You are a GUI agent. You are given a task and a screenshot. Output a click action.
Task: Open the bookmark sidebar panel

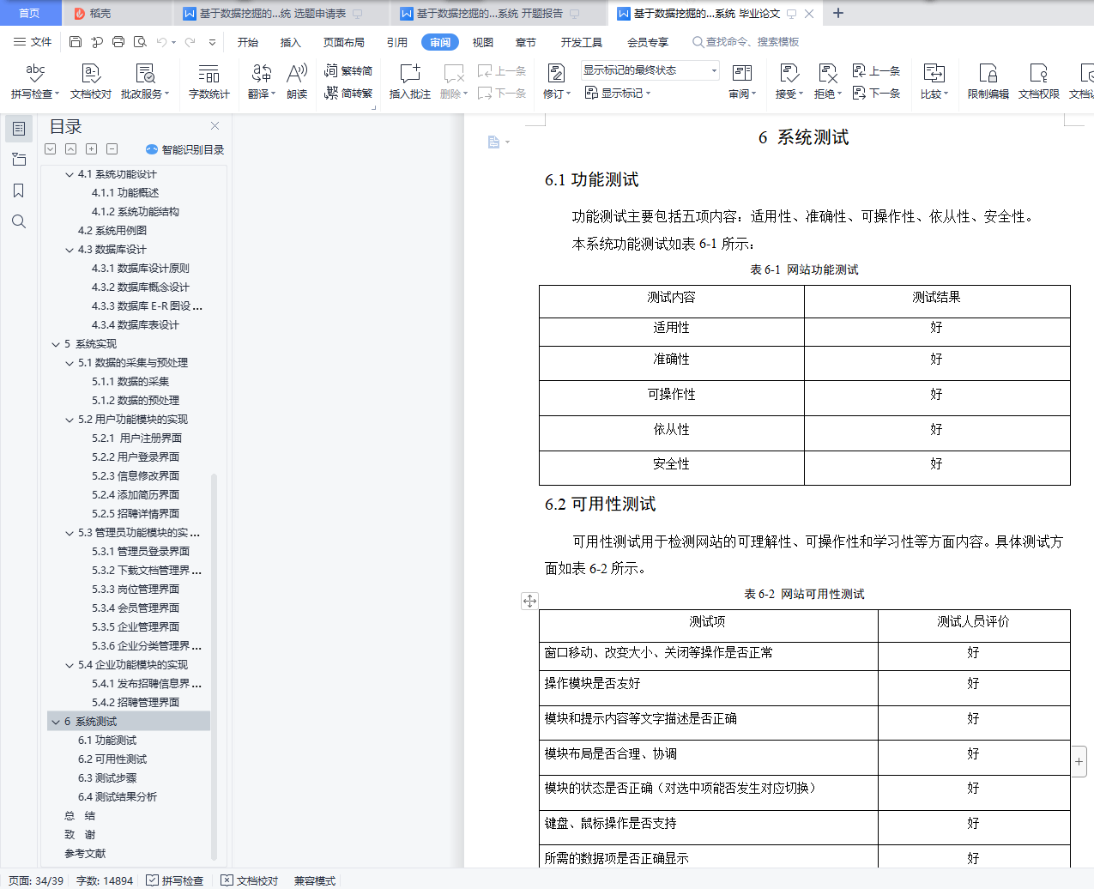tap(19, 190)
